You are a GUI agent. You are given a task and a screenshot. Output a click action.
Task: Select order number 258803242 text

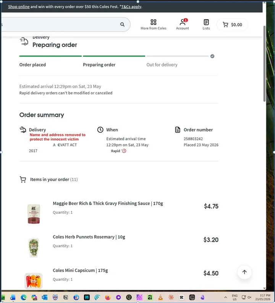point(193,139)
